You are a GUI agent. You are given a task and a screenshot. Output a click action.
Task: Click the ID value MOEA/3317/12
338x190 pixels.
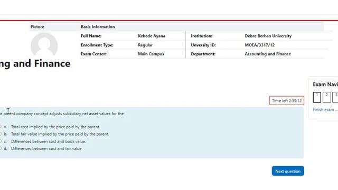[x=259, y=45]
